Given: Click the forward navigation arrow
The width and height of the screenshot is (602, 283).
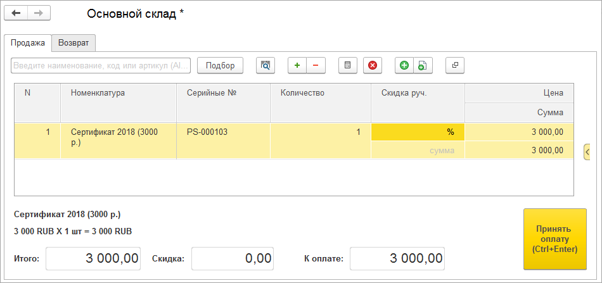Looking at the screenshot, I should [x=39, y=13].
